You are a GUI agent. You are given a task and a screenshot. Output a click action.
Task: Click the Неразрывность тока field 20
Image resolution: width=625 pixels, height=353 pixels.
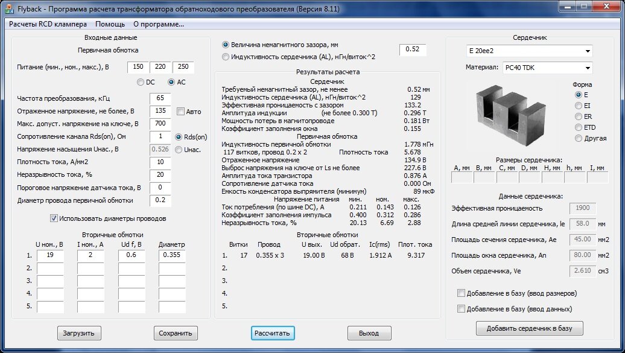pyautogui.click(x=160, y=175)
